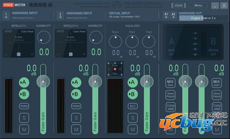Open A1 hardware output device list
This screenshot has width=230, height=139.
coord(166,15)
